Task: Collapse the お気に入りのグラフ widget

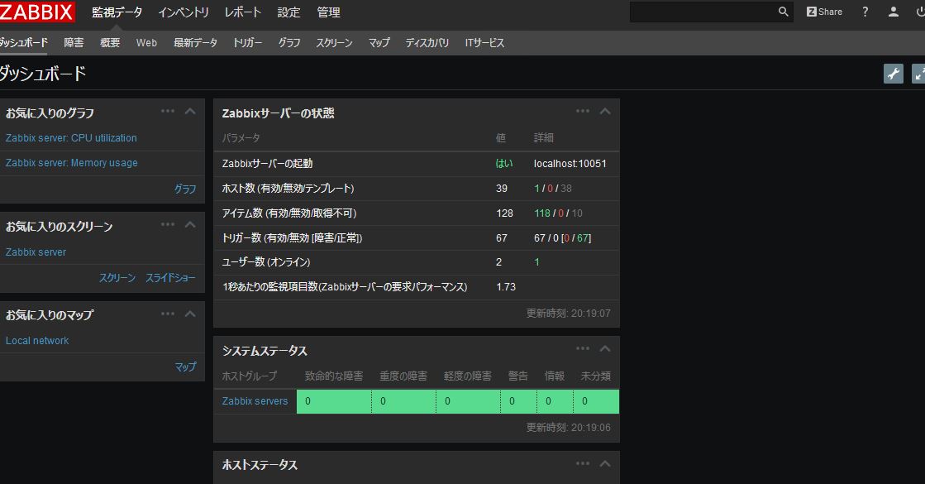Action: click(x=189, y=110)
